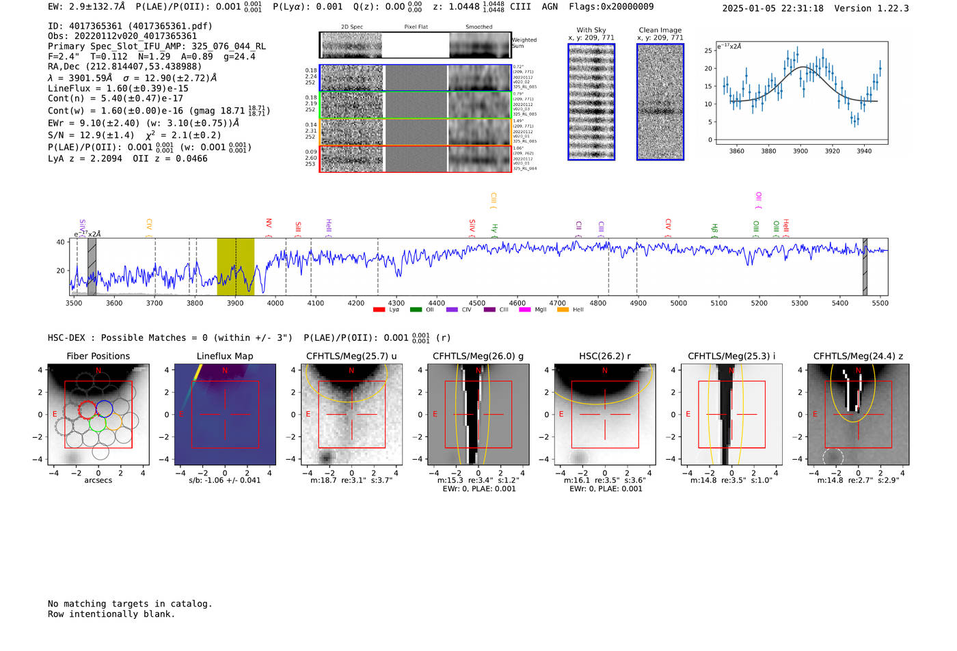This screenshot has width=957, height=651.
Task: Select the CFHTLS/Meg(25.3) i-band cutout
Action: click(731, 415)
